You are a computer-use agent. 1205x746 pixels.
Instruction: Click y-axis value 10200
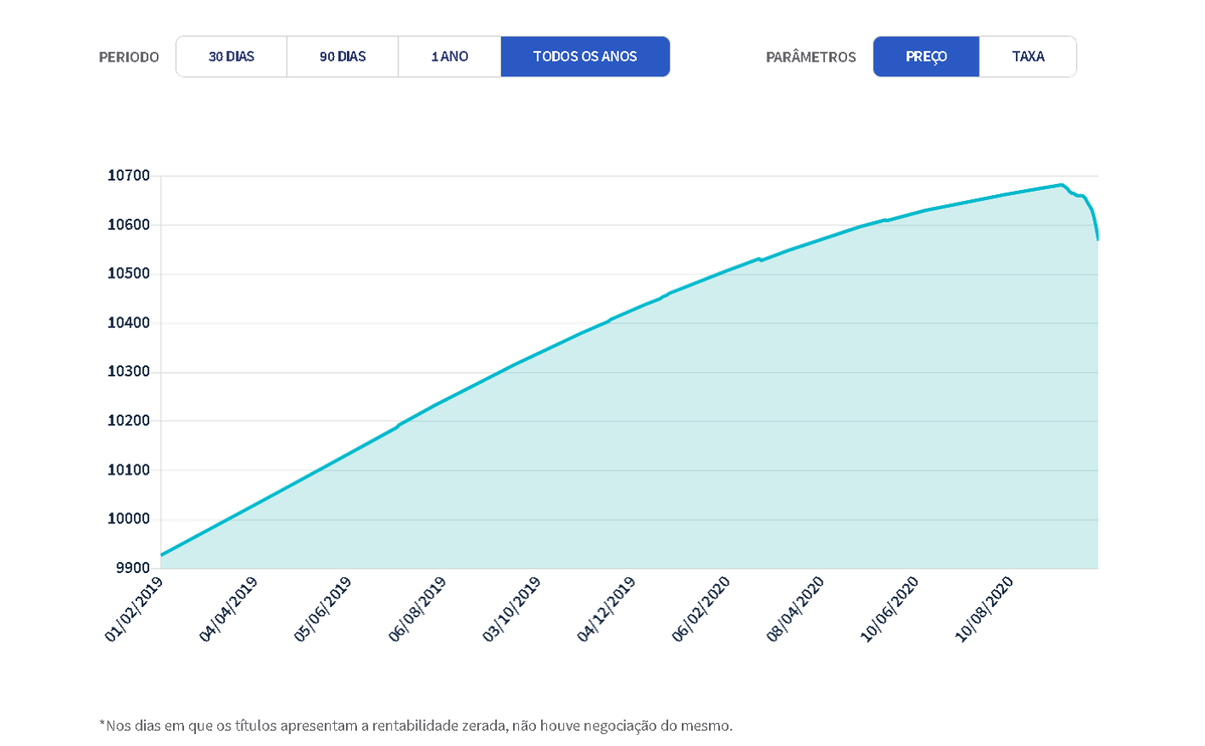129,420
